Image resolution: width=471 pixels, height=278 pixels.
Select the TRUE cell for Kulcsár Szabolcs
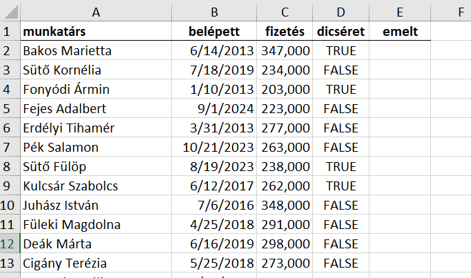coord(340,186)
